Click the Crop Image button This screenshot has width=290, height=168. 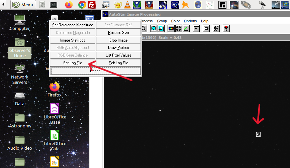(118, 40)
